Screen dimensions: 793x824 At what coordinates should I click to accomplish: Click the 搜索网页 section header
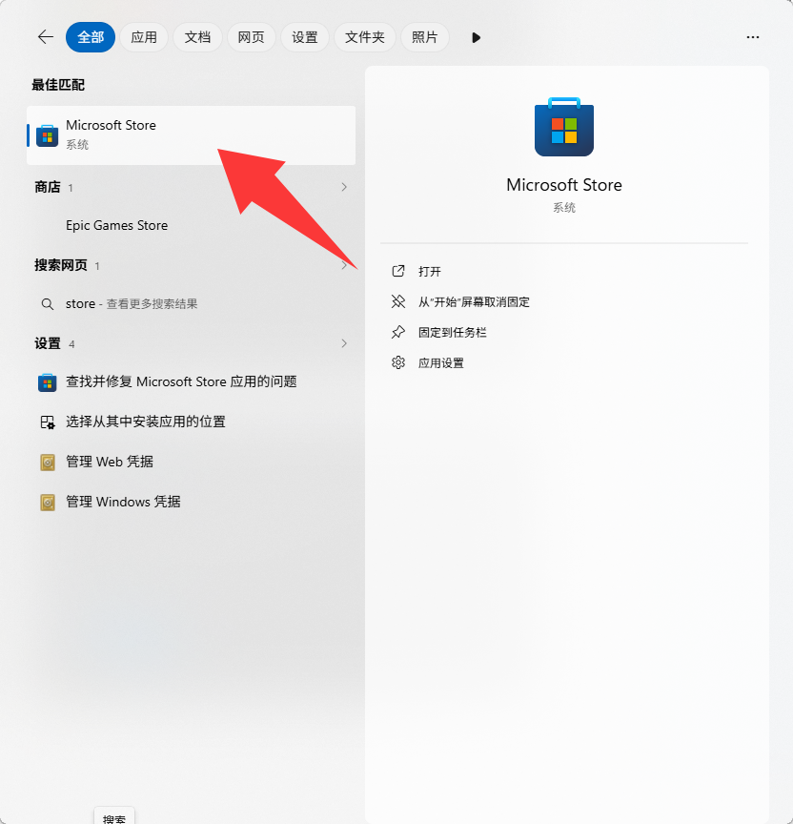(60, 265)
